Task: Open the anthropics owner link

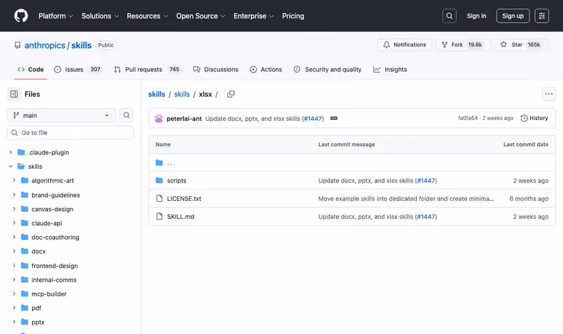Action: click(45, 45)
